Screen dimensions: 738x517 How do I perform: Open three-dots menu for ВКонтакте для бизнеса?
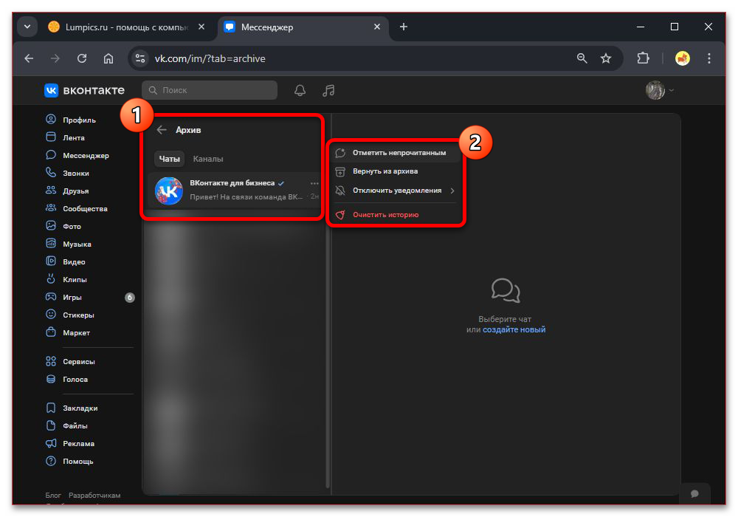coord(314,184)
